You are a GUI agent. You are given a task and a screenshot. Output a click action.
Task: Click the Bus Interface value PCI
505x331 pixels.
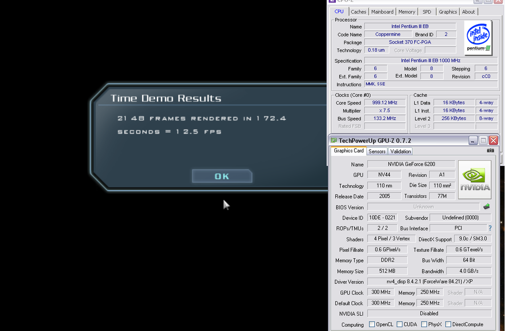point(458,228)
